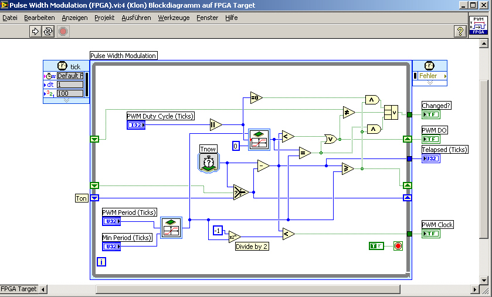This screenshot has height=297, width=492.
Task: Click the horizontal scrollbar thumb
Action: [248, 289]
